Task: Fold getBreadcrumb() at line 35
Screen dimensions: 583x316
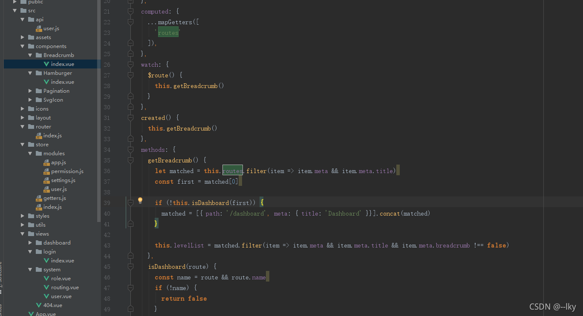Action: pyautogui.click(x=131, y=160)
